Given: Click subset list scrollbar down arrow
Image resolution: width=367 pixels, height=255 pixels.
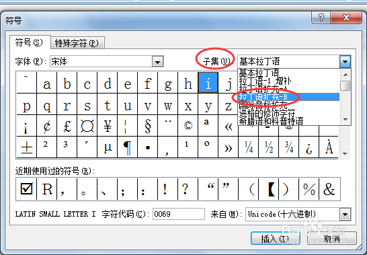Looking at the screenshot, I should point(345,119).
